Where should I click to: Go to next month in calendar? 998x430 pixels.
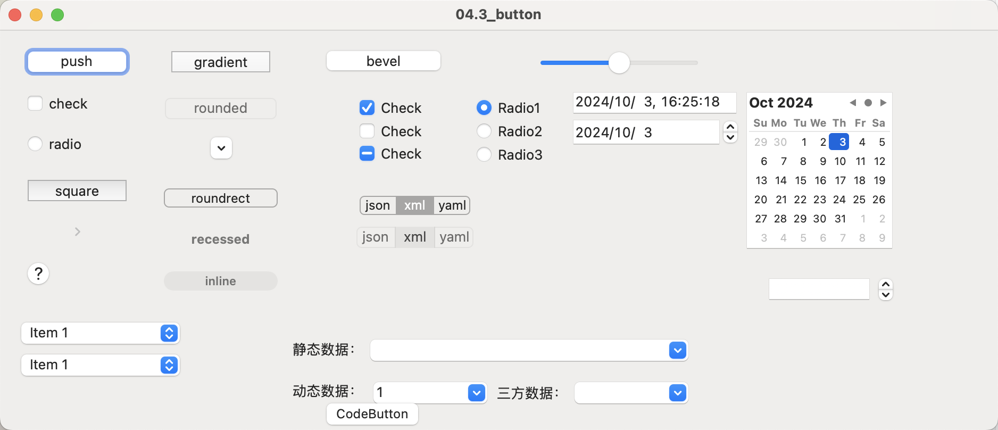(x=883, y=103)
